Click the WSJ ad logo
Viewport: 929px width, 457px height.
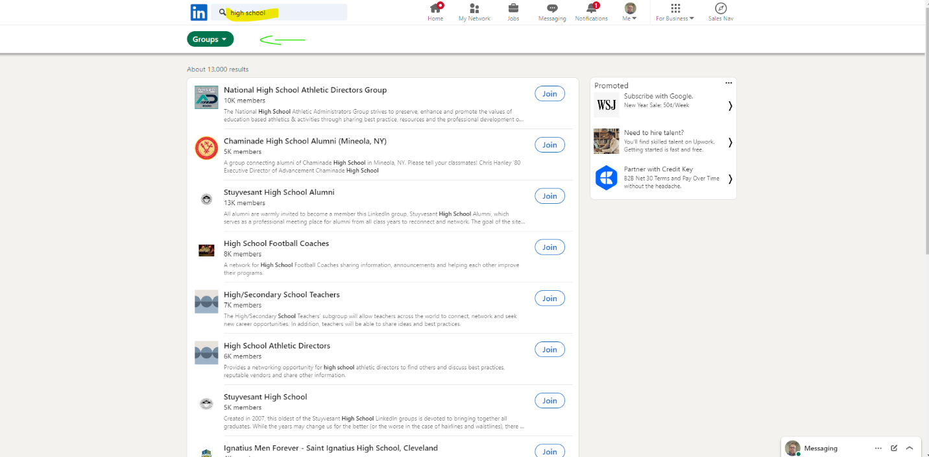click(607, 105)
